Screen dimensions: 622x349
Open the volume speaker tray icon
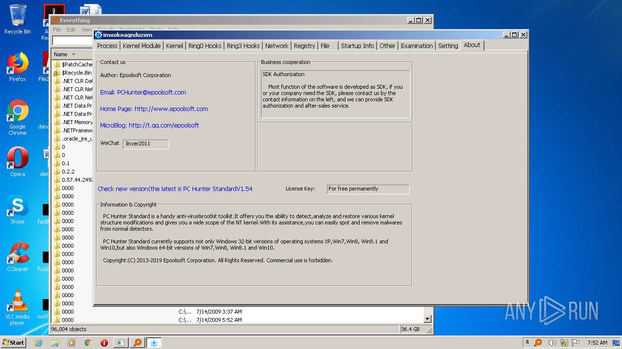[553, 343]
